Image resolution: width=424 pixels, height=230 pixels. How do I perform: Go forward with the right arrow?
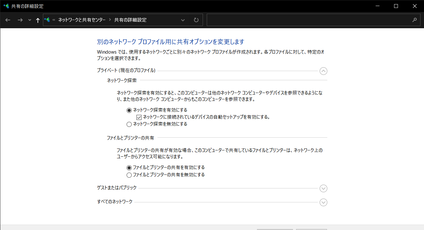point(20,20)
